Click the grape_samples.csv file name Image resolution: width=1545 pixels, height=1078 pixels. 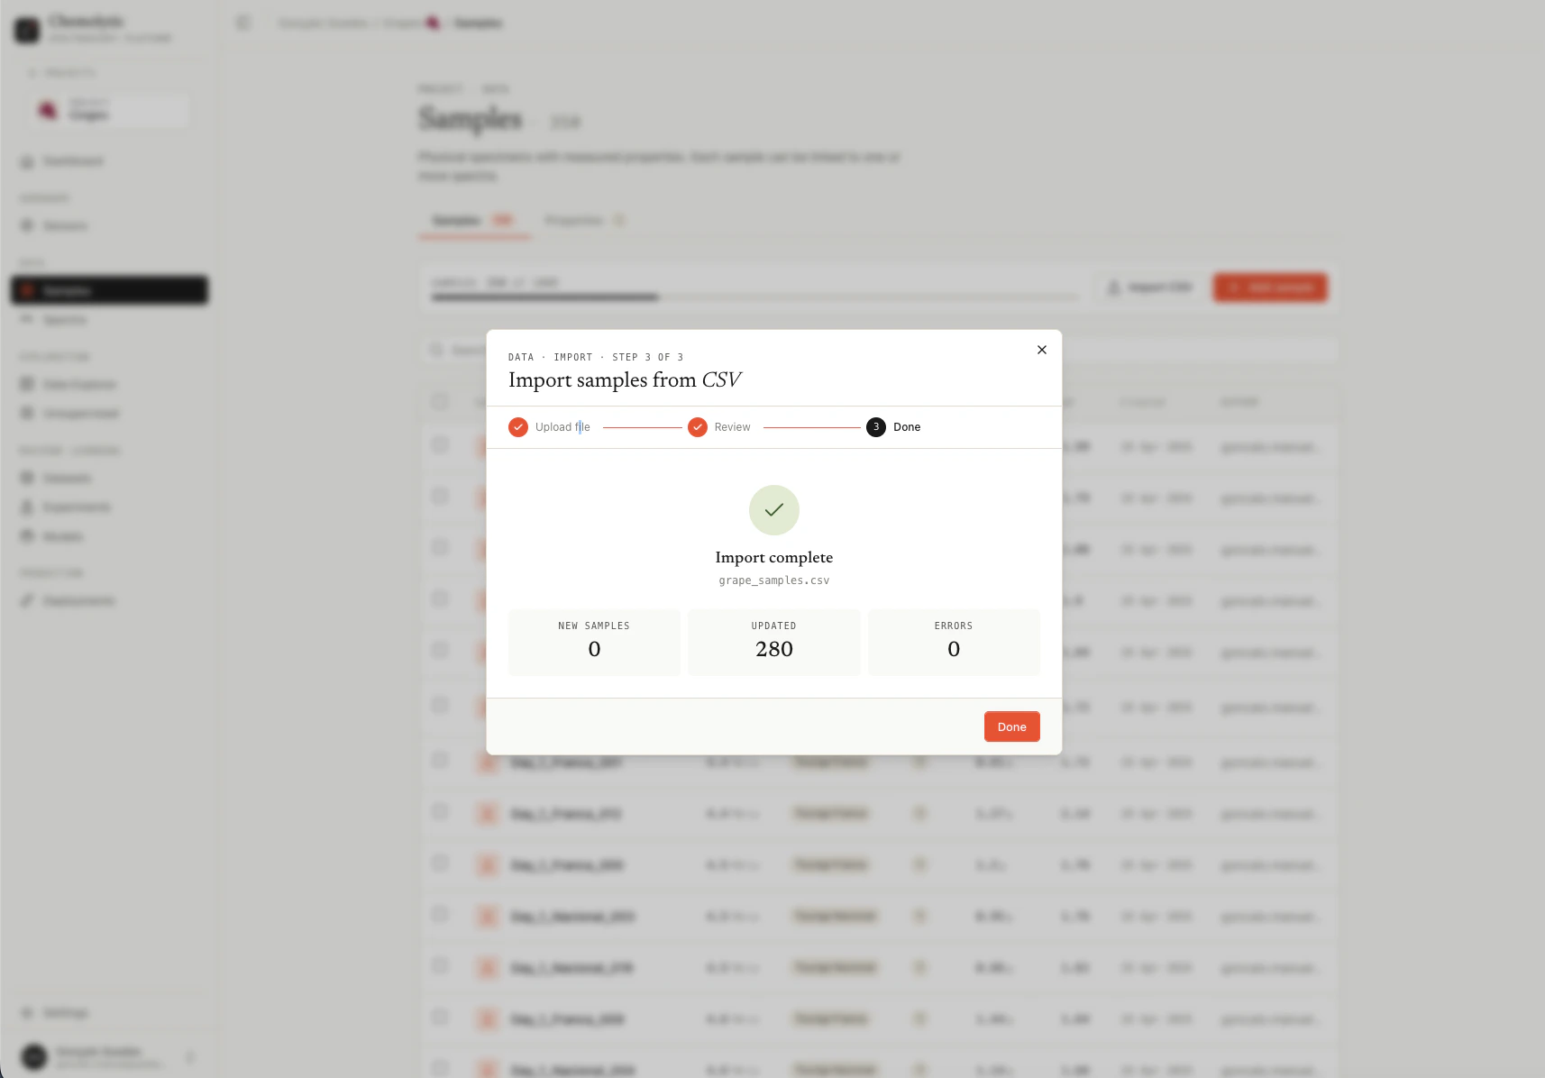pyautogui.click(x=774, y=580)
